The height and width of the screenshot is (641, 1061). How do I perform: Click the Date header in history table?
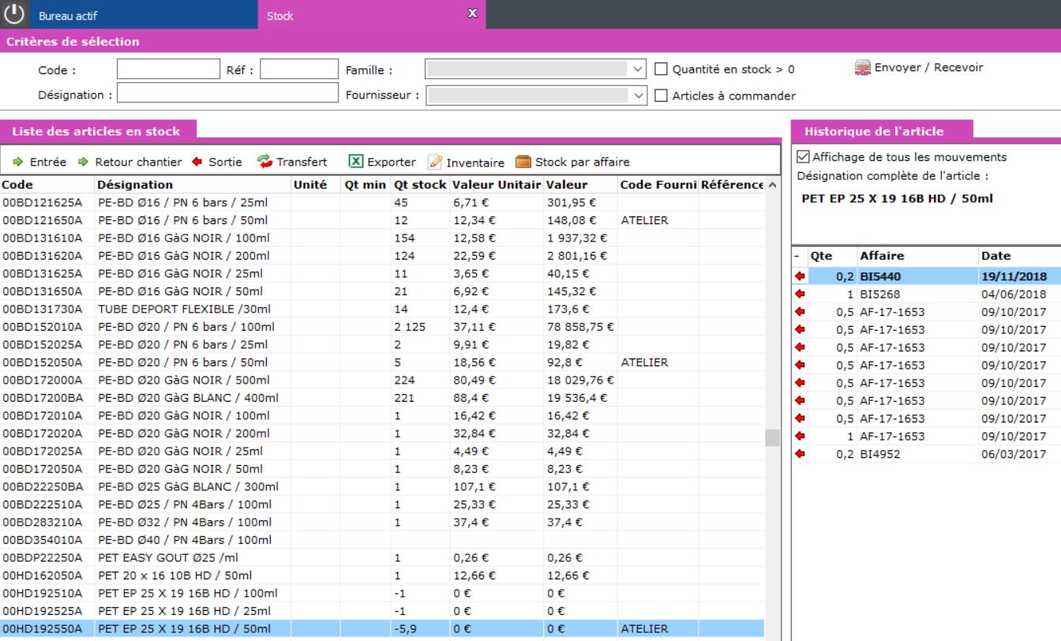coord(1018,256)
